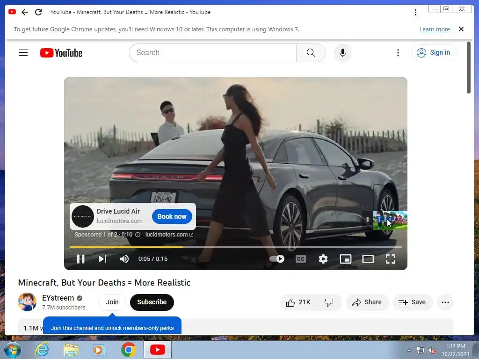Switch to miniplayer mode

click(346, 259)
